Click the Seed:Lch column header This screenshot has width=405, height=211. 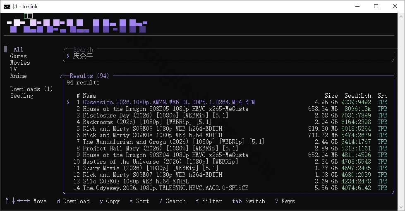point(358,96)
